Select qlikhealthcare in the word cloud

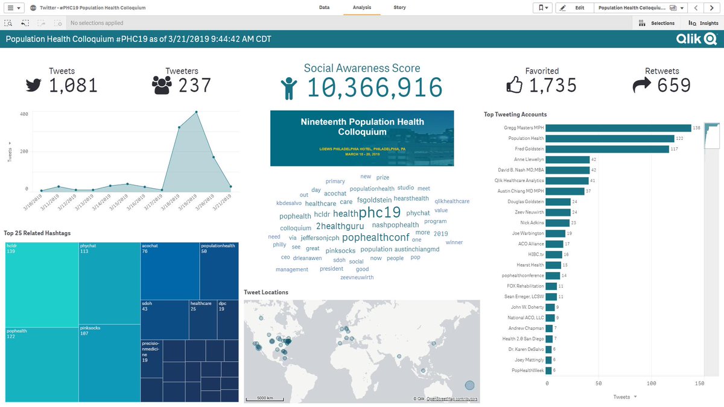[x=452, y=201]
